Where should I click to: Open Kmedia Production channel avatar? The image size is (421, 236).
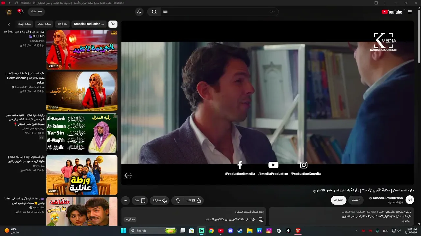tap(410, 200)
